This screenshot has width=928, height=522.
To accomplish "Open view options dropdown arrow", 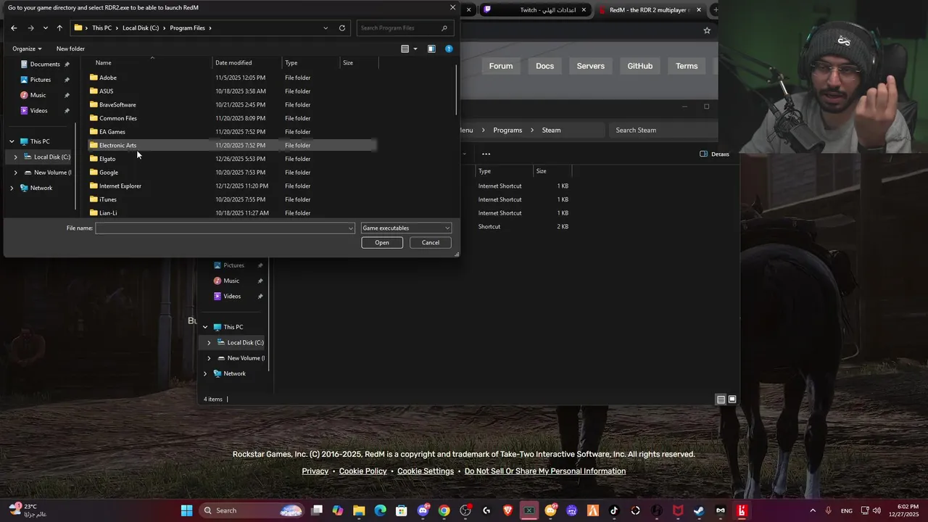I will [415, 49].
